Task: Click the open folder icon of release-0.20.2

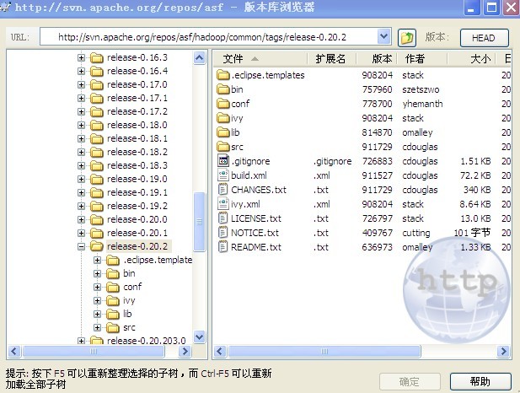Action: tap(97, 246)
